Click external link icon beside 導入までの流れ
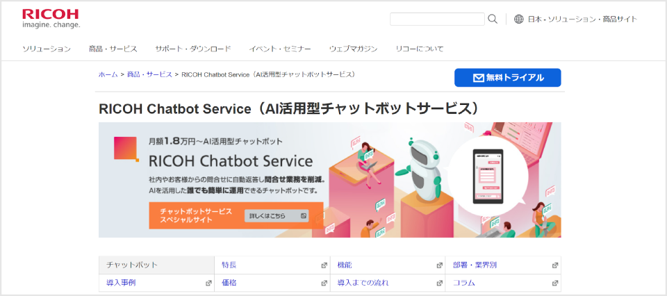667x296 pixels. (439, 283)
